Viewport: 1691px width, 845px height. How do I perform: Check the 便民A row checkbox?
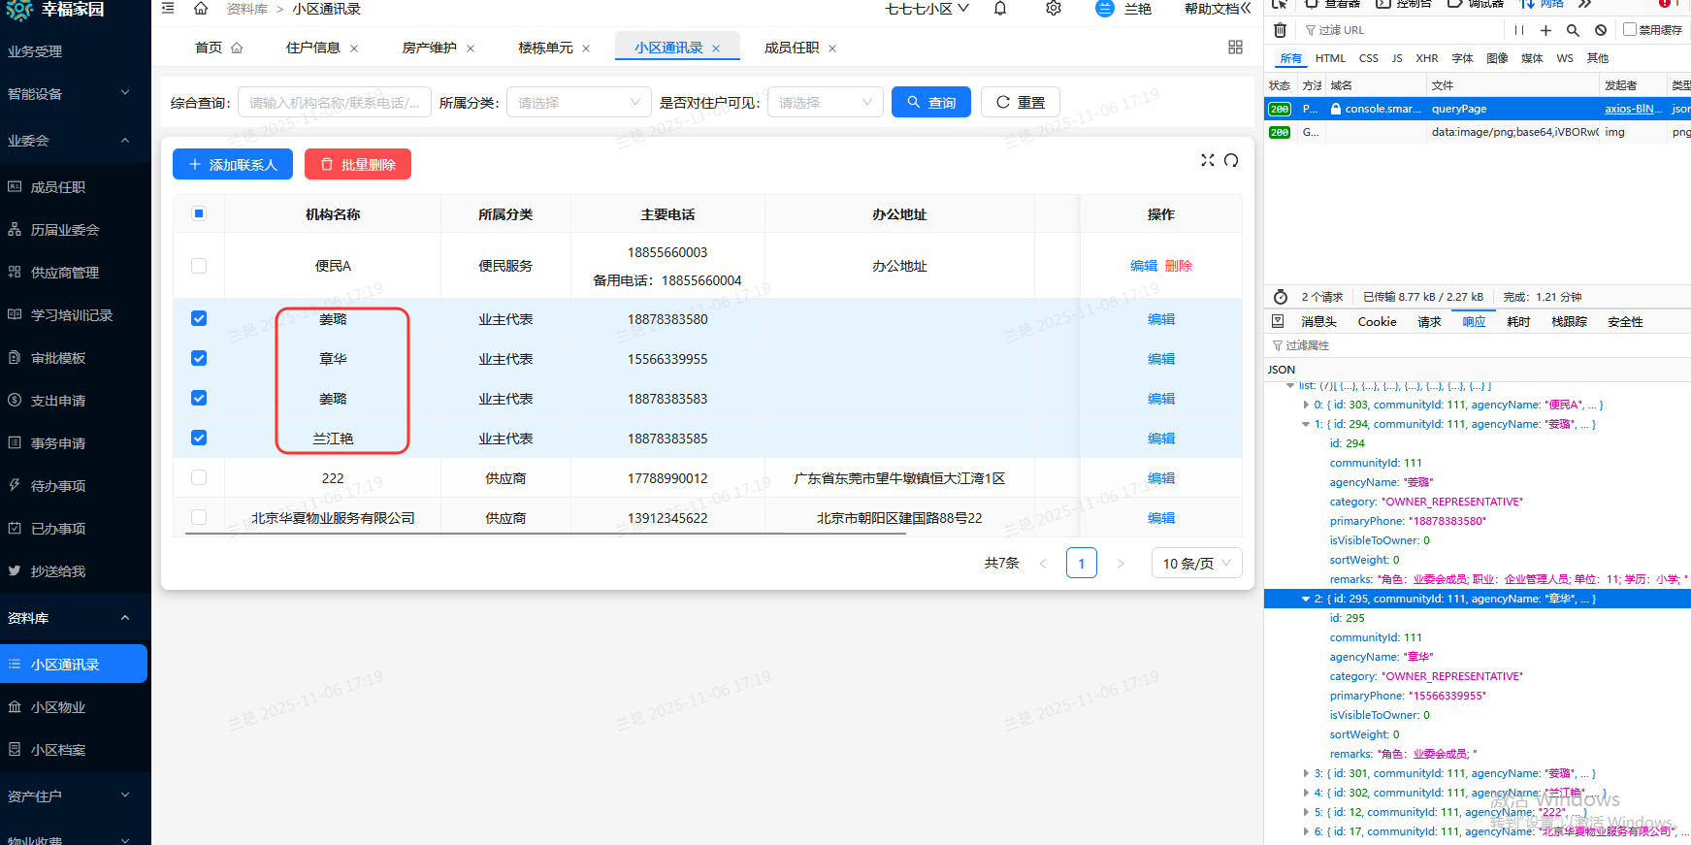pyautogui.click(x=199, y=266)
